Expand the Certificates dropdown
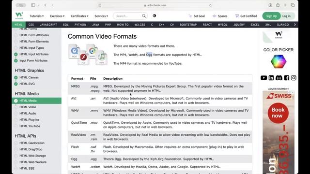310x174 pixels. tap(79, 16)
